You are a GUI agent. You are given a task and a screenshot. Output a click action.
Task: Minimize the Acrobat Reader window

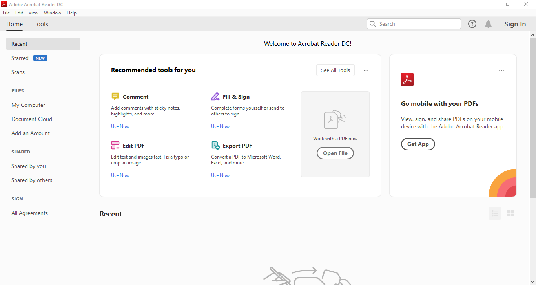coord(490,4)
